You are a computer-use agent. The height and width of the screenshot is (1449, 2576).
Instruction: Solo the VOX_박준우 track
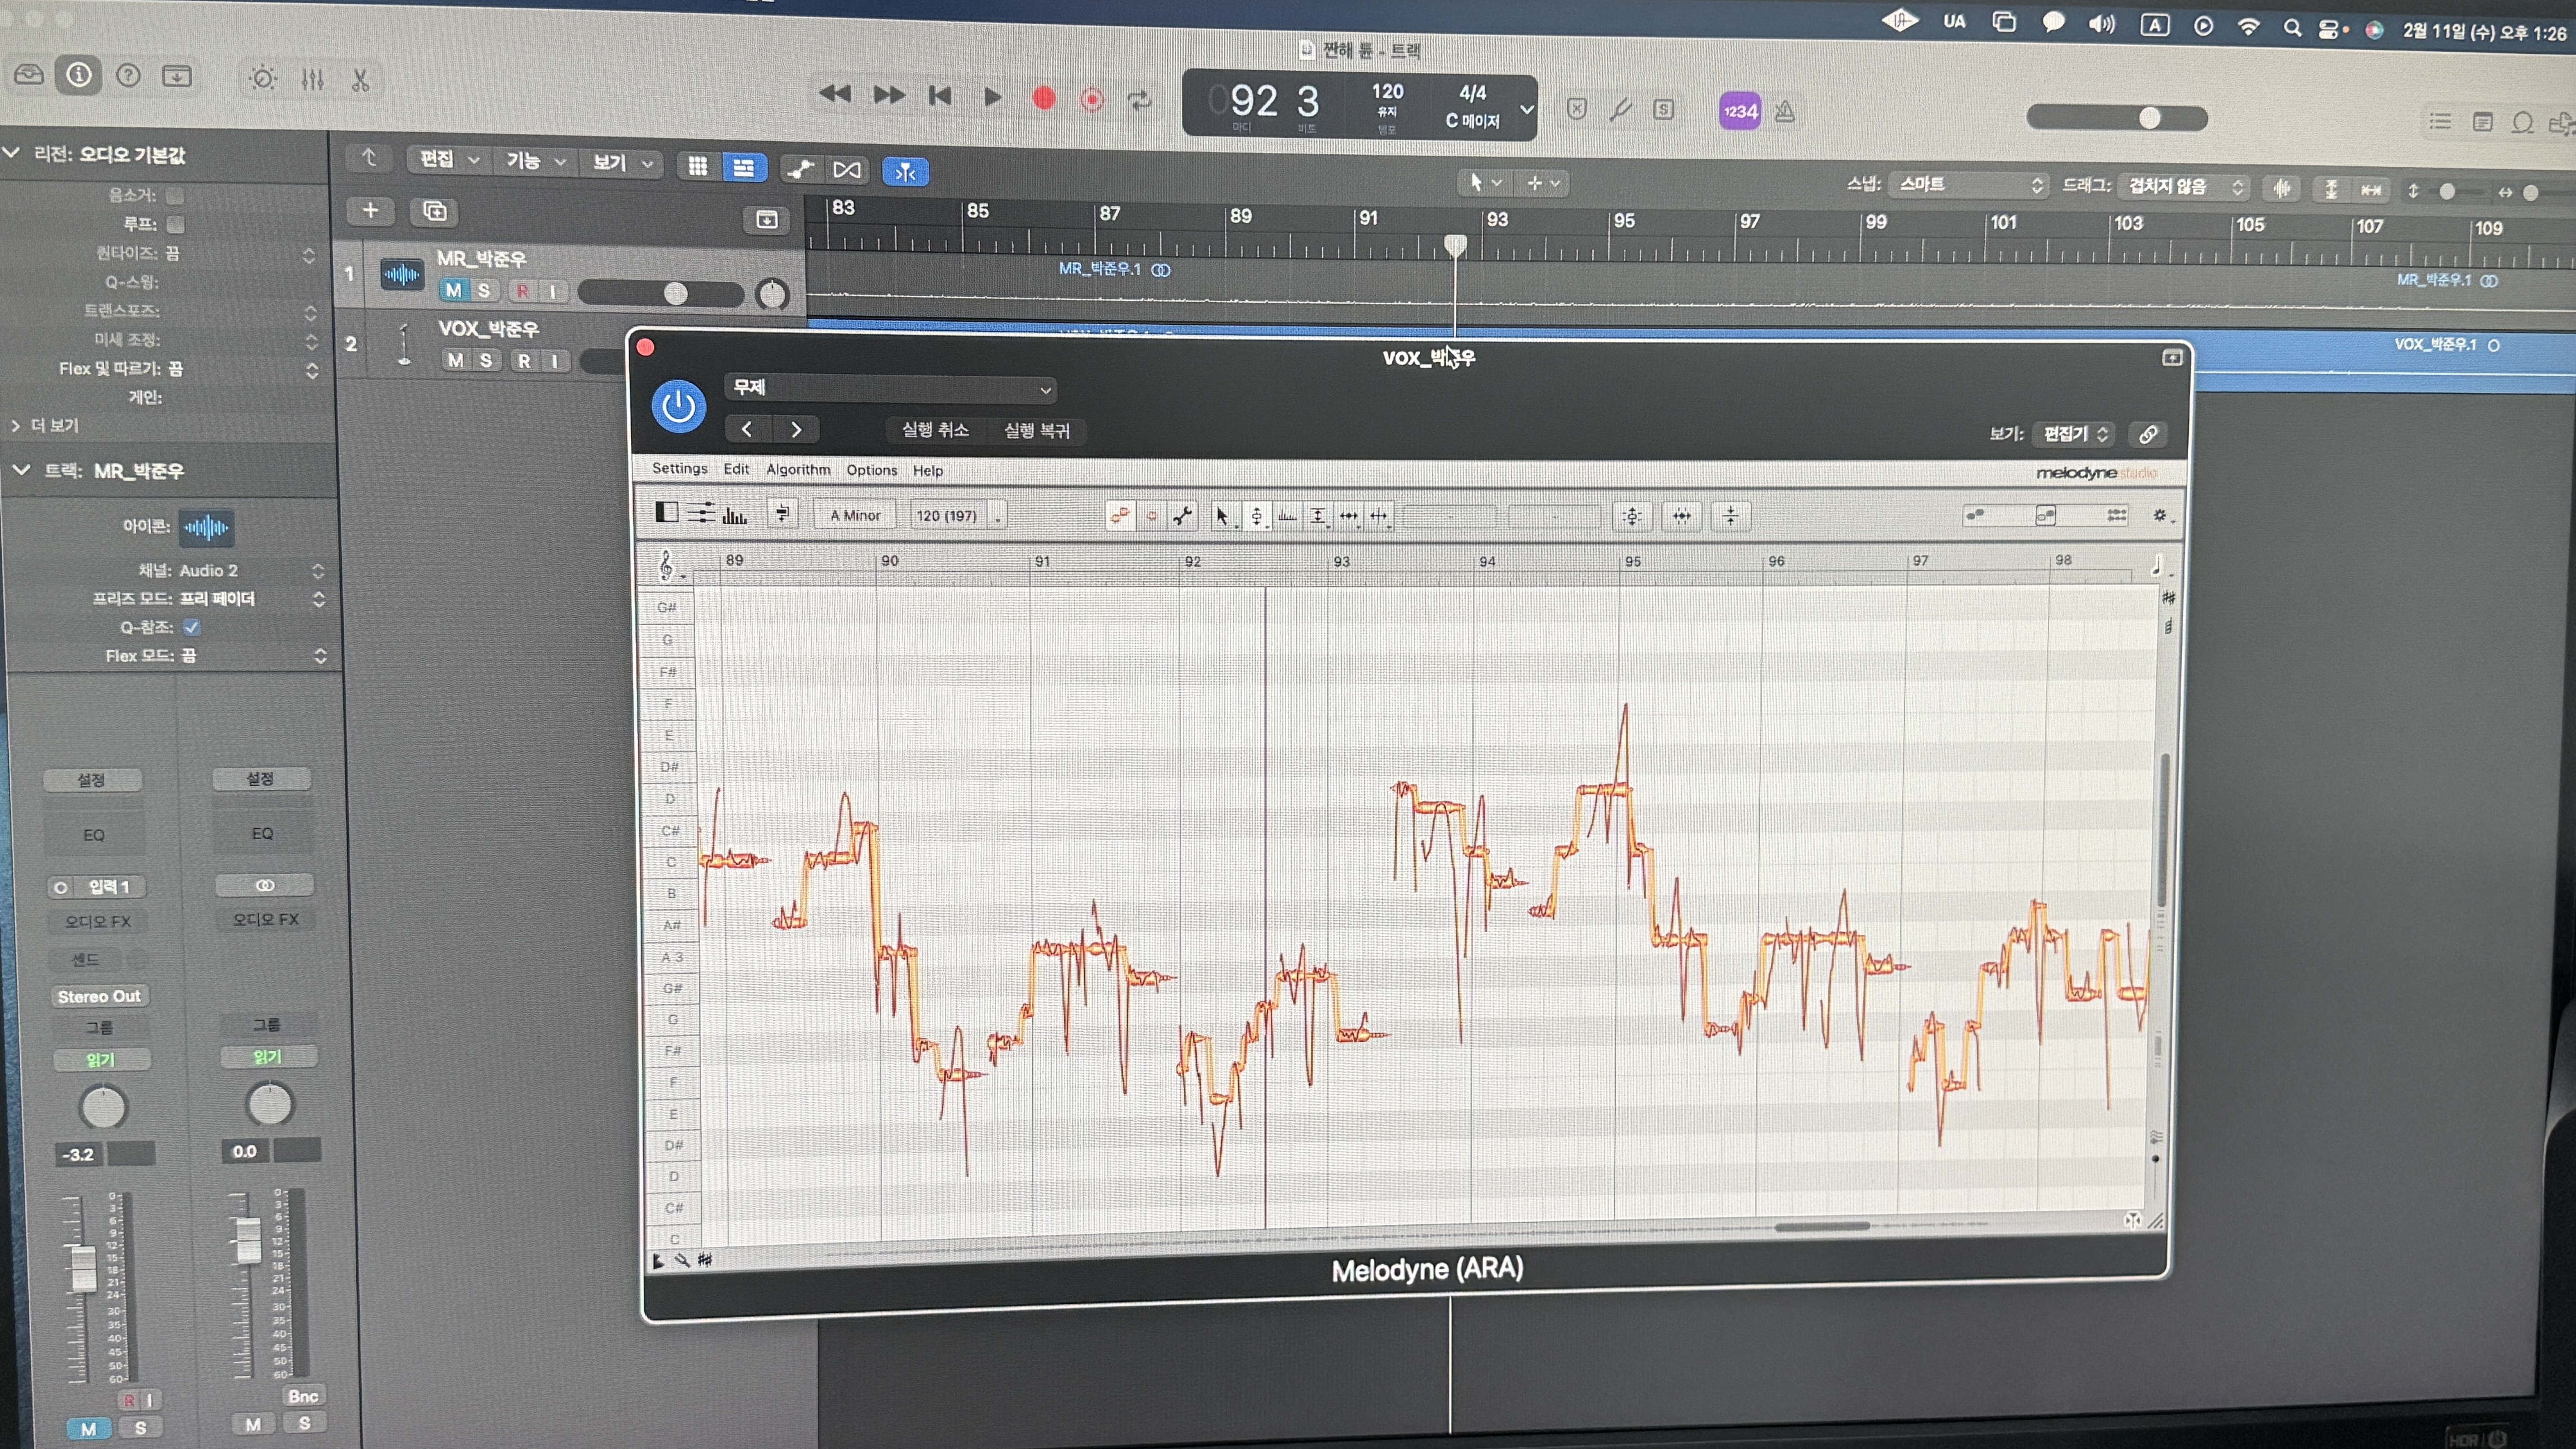486,361
